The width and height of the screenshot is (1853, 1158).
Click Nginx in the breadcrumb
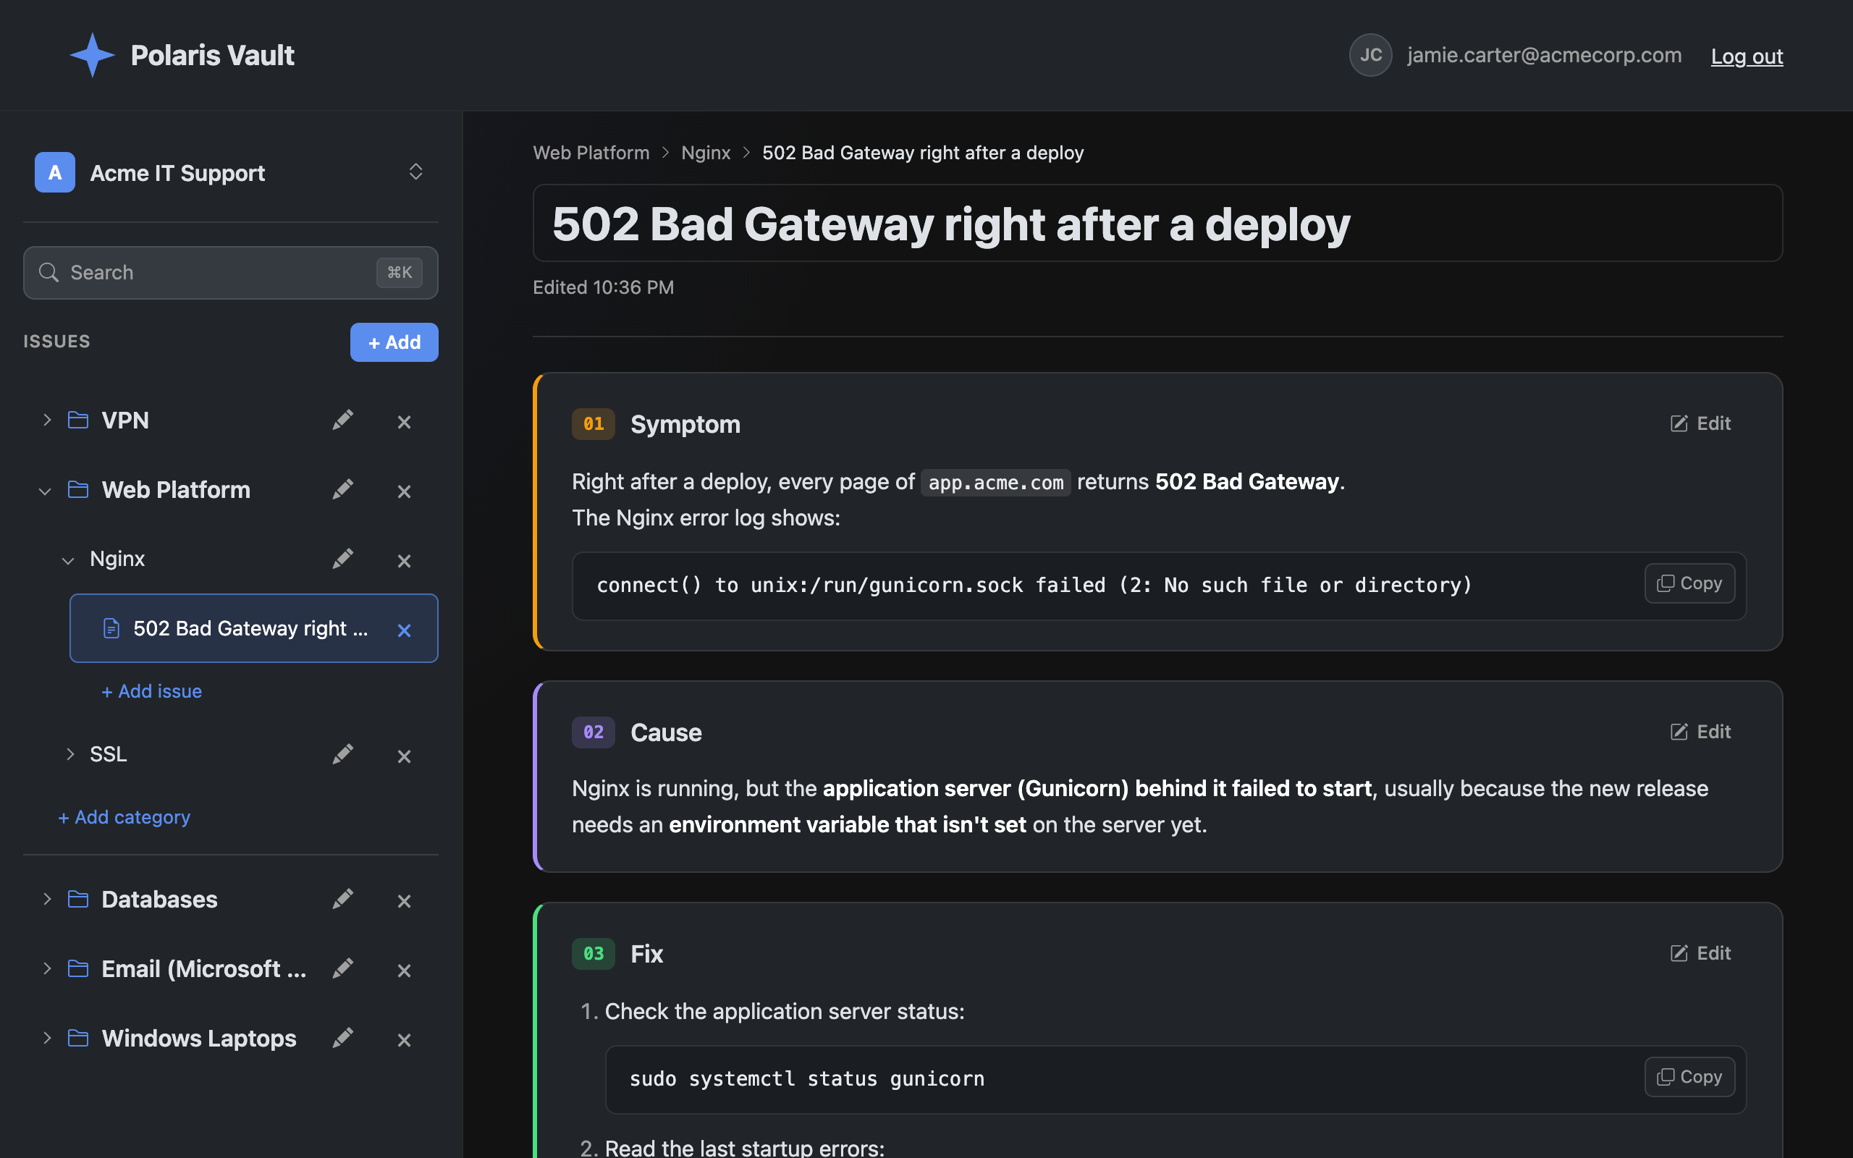pos(705,153)
